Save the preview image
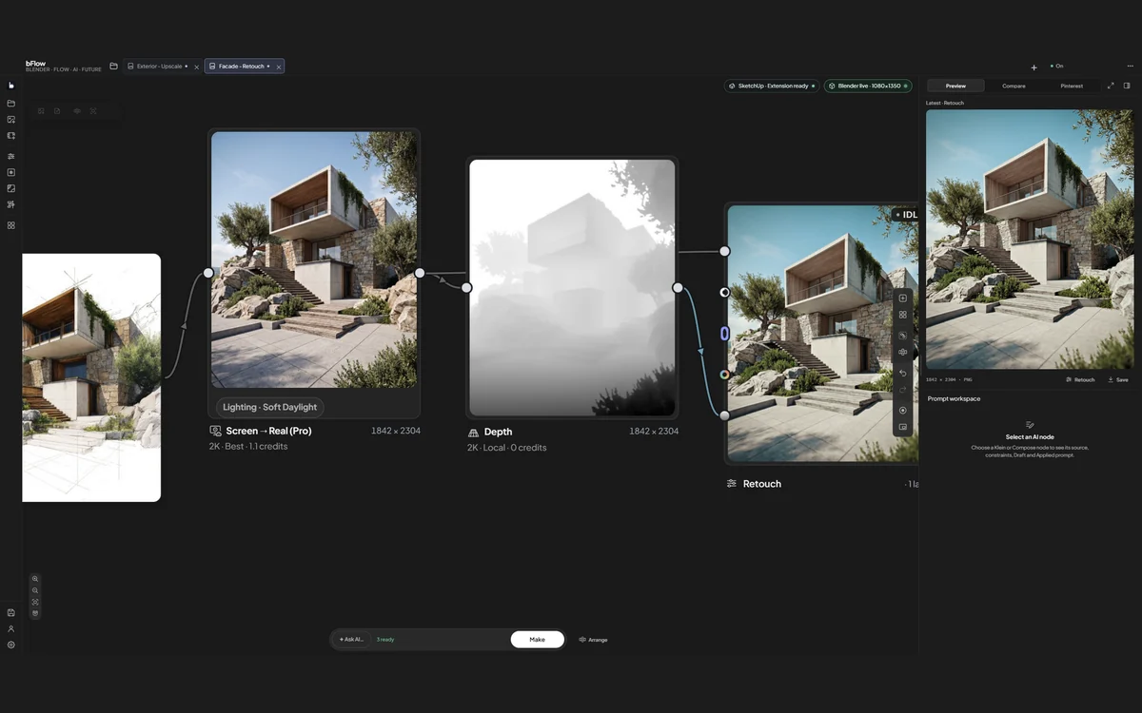1142x713 pixels. coord(1118,379)
